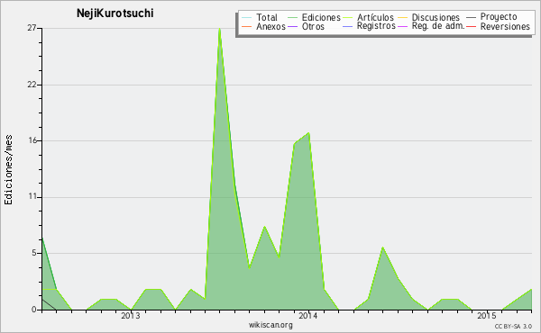Click the 2014 x-axis label

pyautogui.click(x=308, y=315)
